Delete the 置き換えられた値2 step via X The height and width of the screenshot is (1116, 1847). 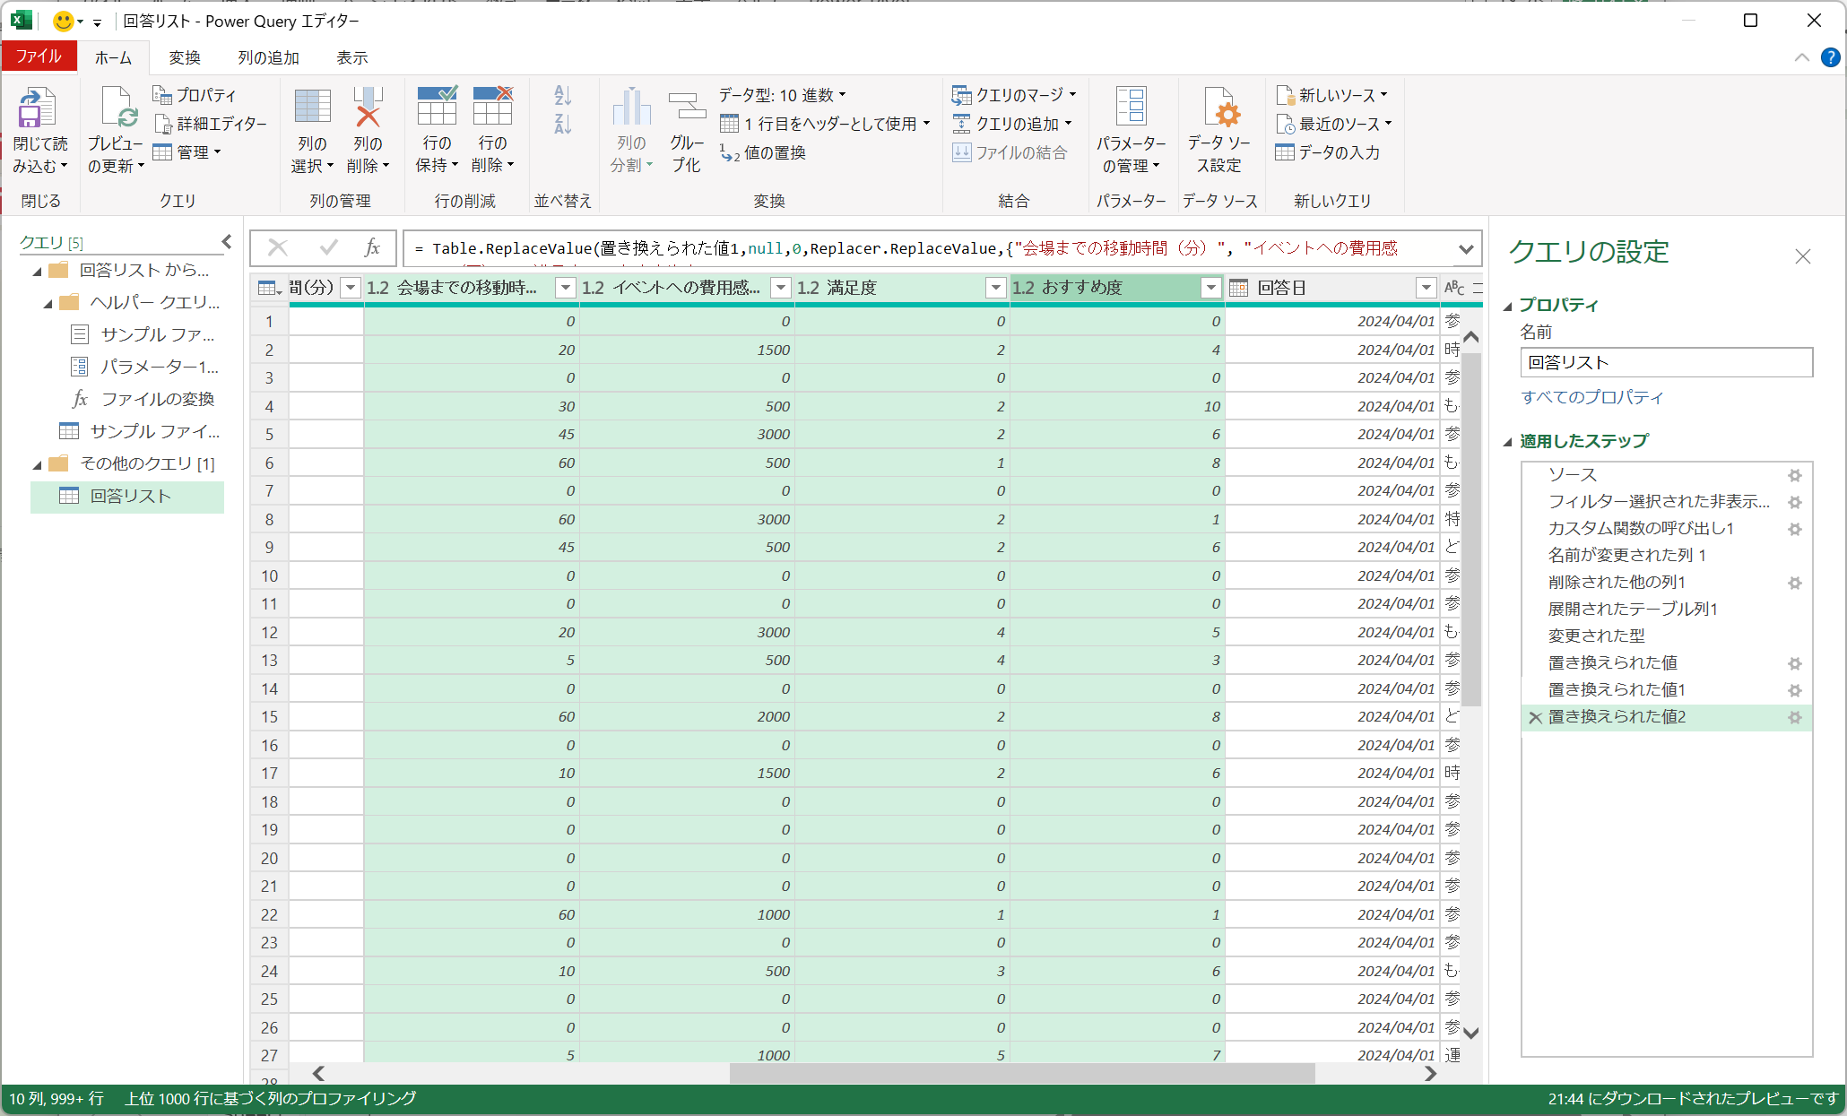(1535, 717)
